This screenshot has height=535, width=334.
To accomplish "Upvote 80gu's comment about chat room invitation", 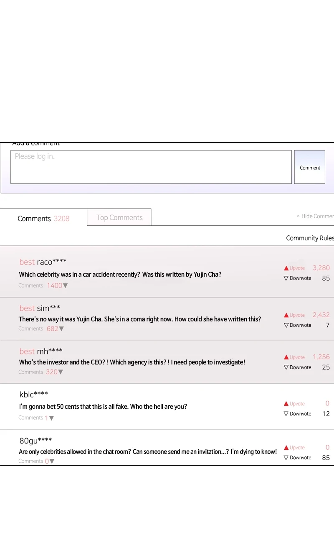I will pos(294,447).
